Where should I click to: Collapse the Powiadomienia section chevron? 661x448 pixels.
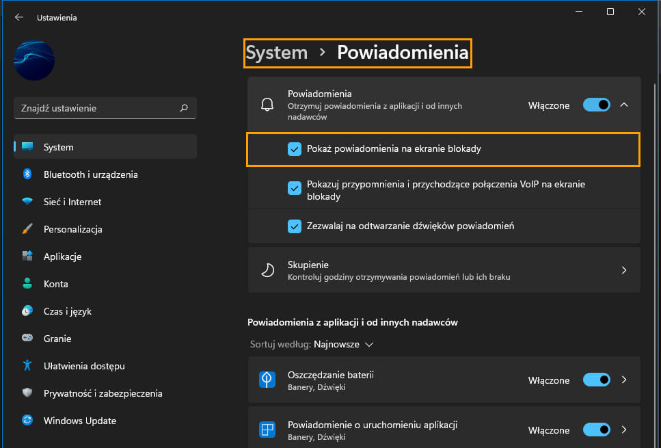coord(624,105)
